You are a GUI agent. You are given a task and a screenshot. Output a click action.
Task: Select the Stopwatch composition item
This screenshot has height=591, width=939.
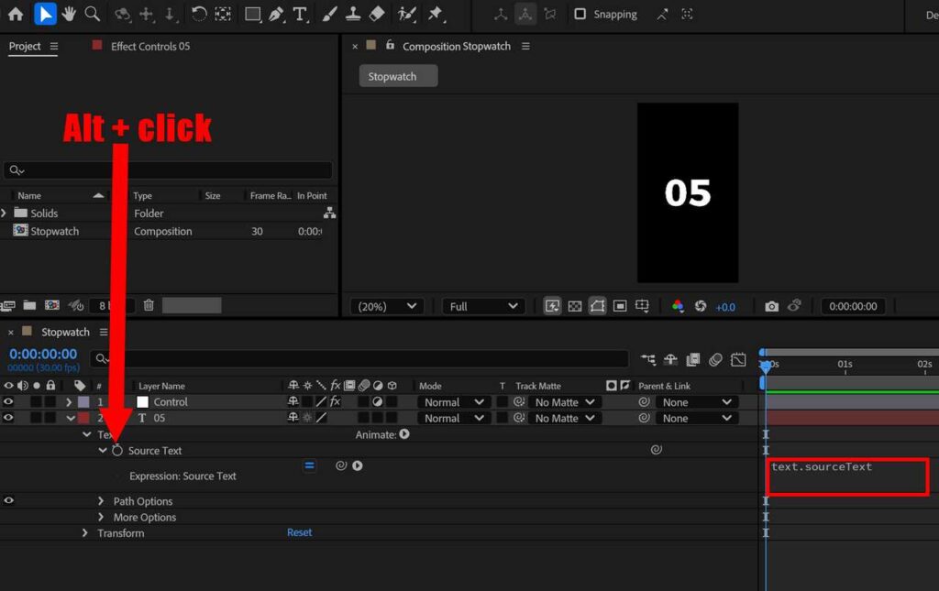pos(54,231)
